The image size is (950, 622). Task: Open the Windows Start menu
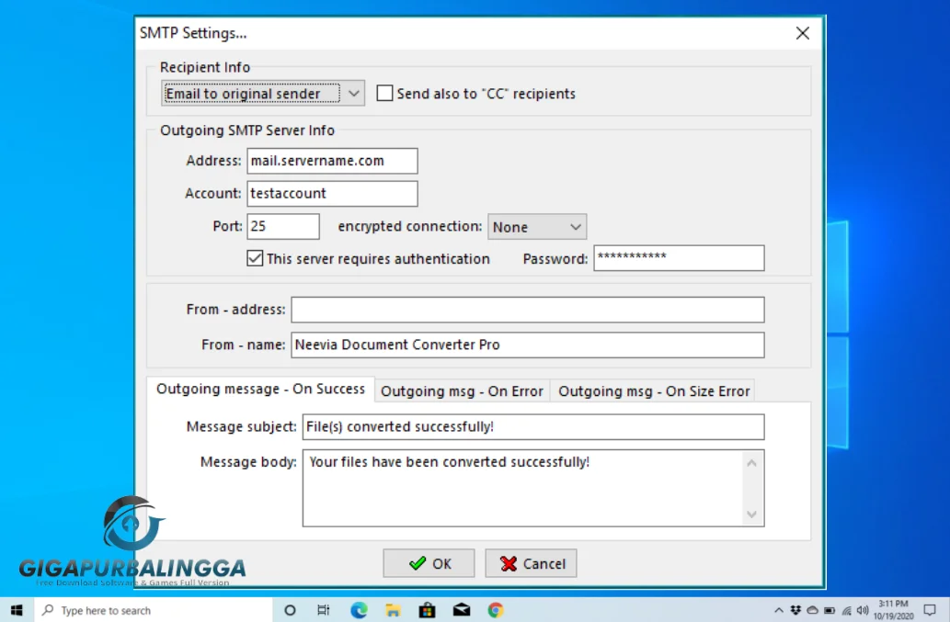click(x=17, y=610)
